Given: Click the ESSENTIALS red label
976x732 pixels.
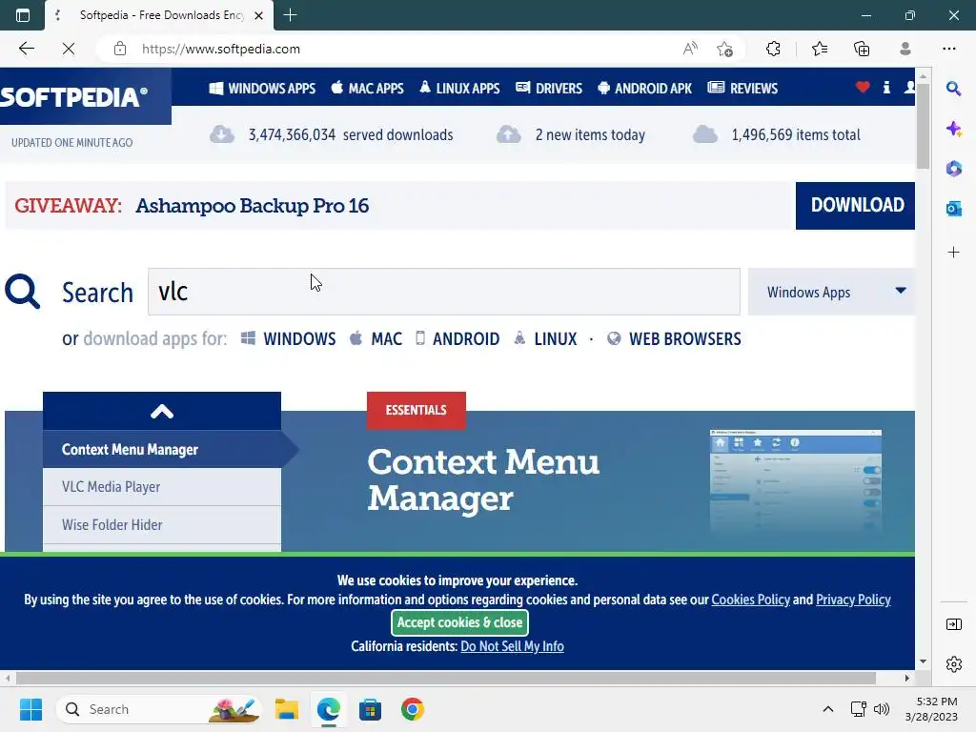Looking at the screenshot, I should tap(416, 410).
